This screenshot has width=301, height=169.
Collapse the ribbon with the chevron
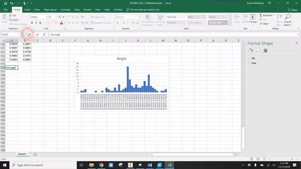[298, 29]
